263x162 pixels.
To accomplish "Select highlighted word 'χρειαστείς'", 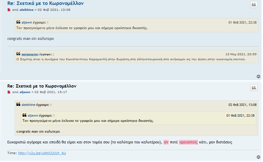I will point(188,142).
